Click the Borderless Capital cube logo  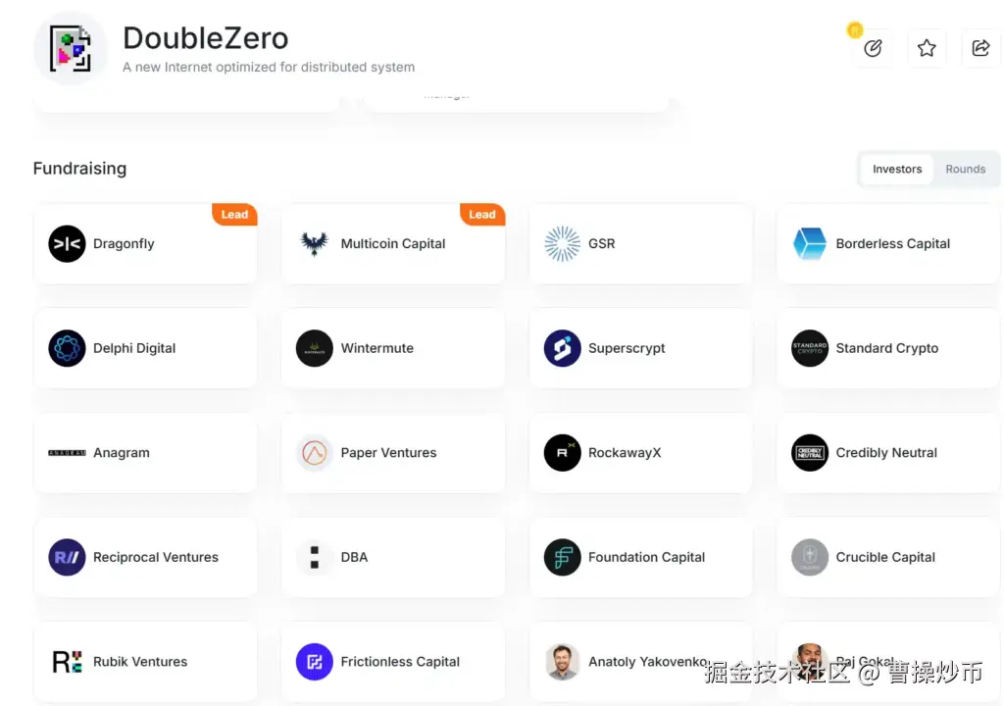810,243
